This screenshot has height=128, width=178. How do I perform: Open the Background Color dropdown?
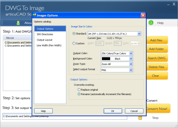coord(131,59)
